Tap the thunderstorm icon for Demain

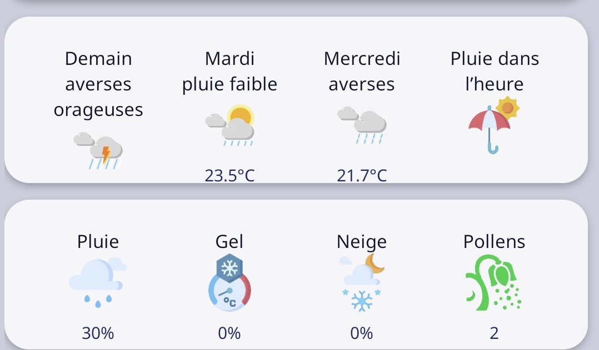(x=98, y=151)
